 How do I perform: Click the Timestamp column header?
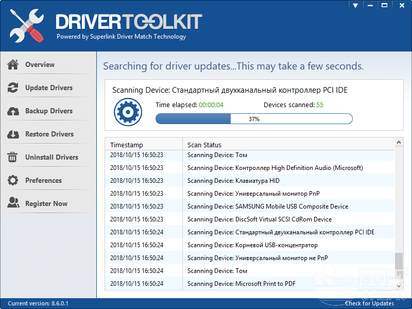click(144, 145)
